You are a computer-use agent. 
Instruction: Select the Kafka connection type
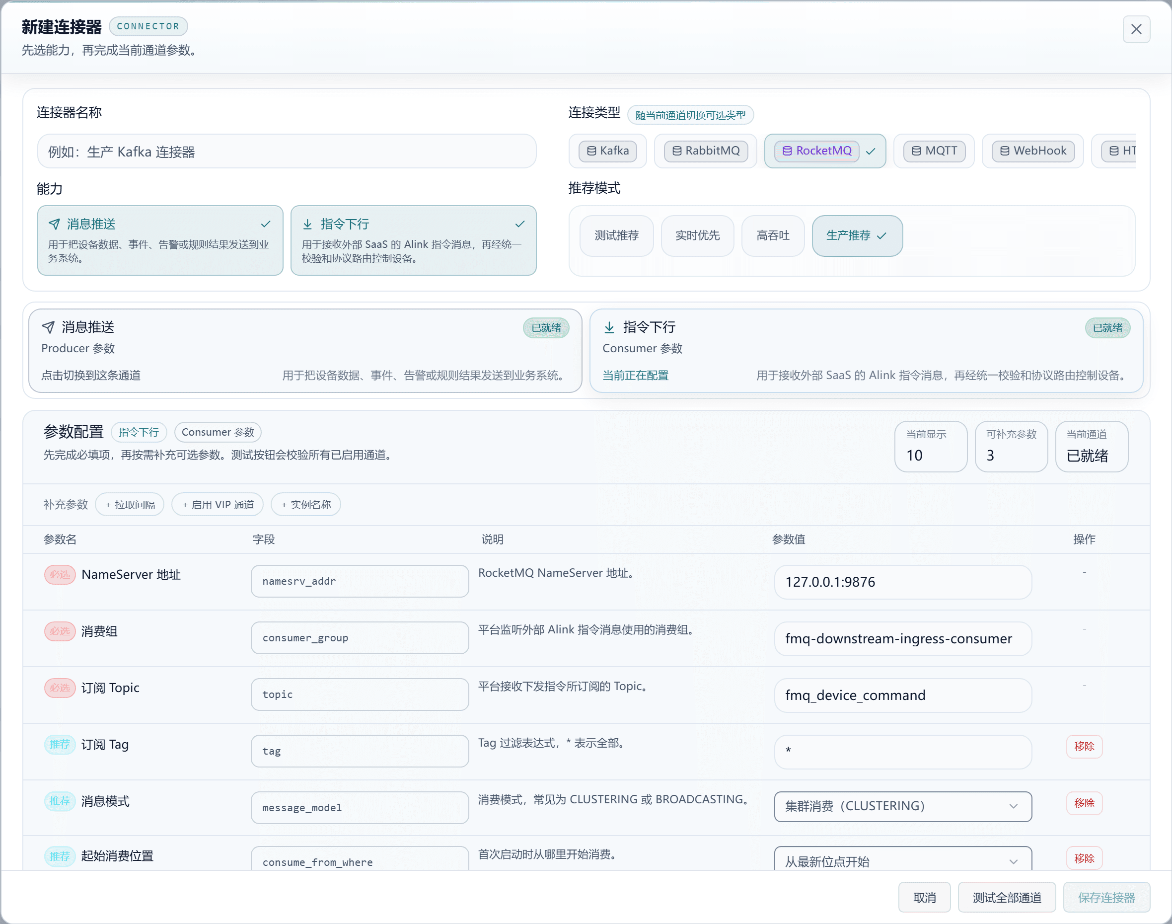607,151
